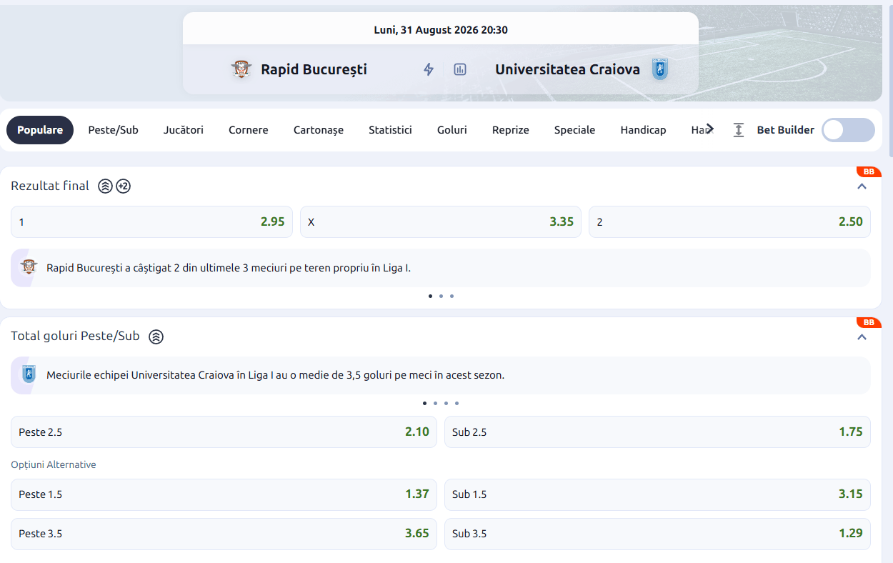This screenshot has height=563, width=893.
Task: Click the Universitatea Craiova crest in match header
Action: (x=660, y=69)
